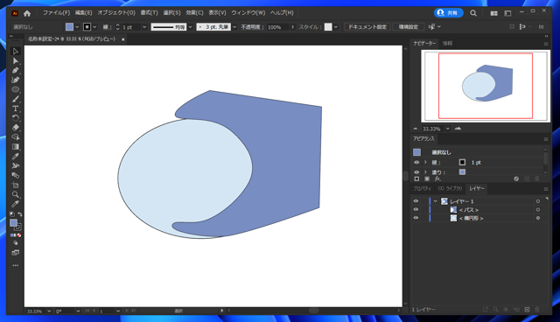Image resolution: width=560 pixels, height=322 pixels.
Task: Click target circle for <パス> row
Action: click(538, 209)
